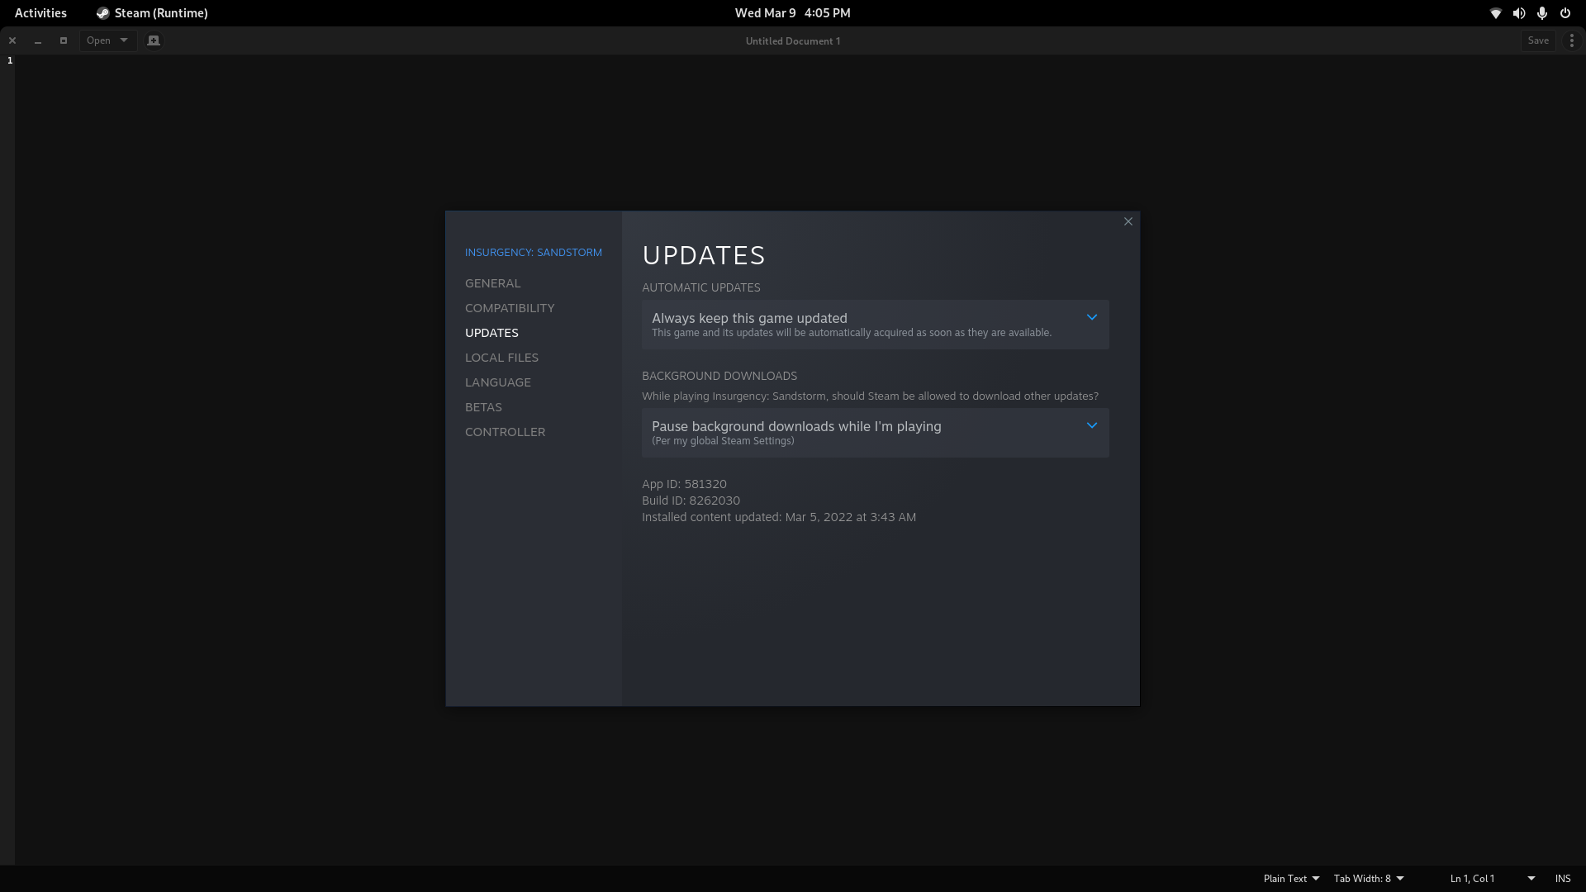The height and width of the screenshot is (892, 1586).
Task: Open the Plain Text language selector
Action: (x=1290, y=878)
